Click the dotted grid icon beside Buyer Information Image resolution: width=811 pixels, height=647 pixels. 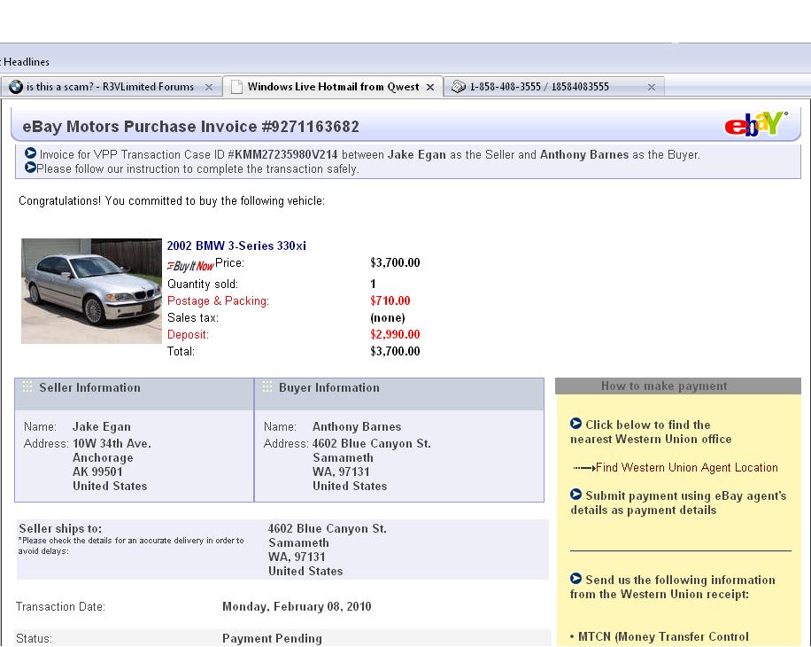[267, 386]
